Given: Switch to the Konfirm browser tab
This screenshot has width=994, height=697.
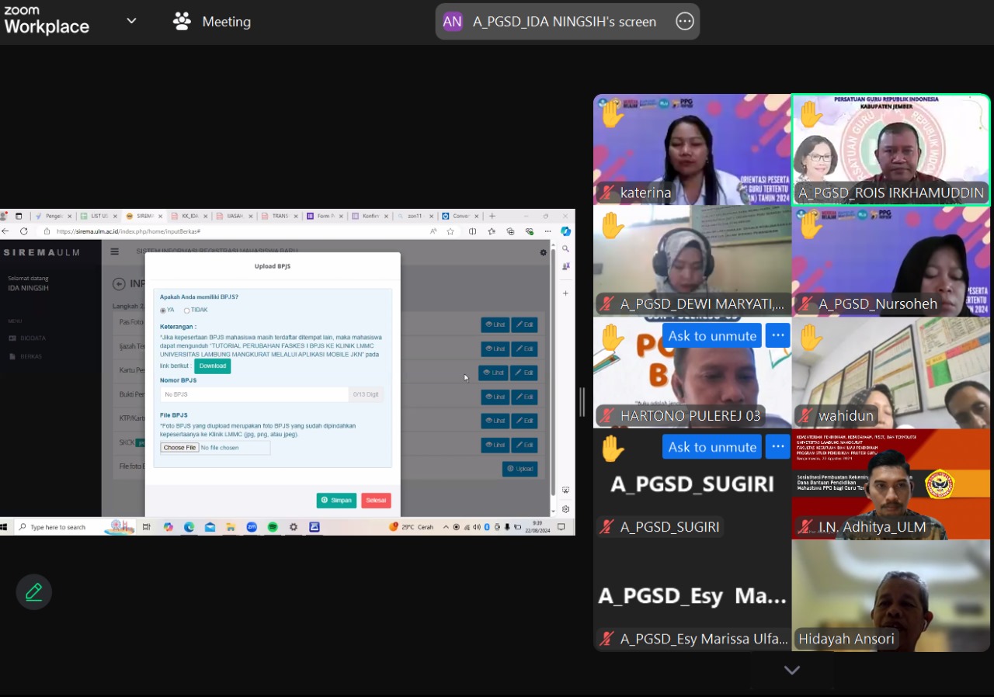Looking at the screenshot, I should [x=370, y=216].
